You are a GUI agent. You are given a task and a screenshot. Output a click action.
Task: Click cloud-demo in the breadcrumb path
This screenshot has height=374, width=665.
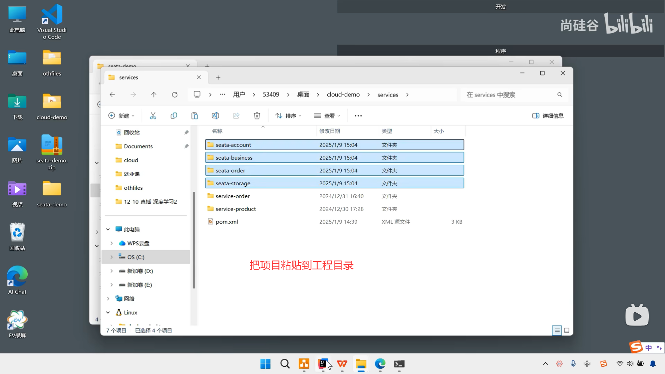coord(343,95)
